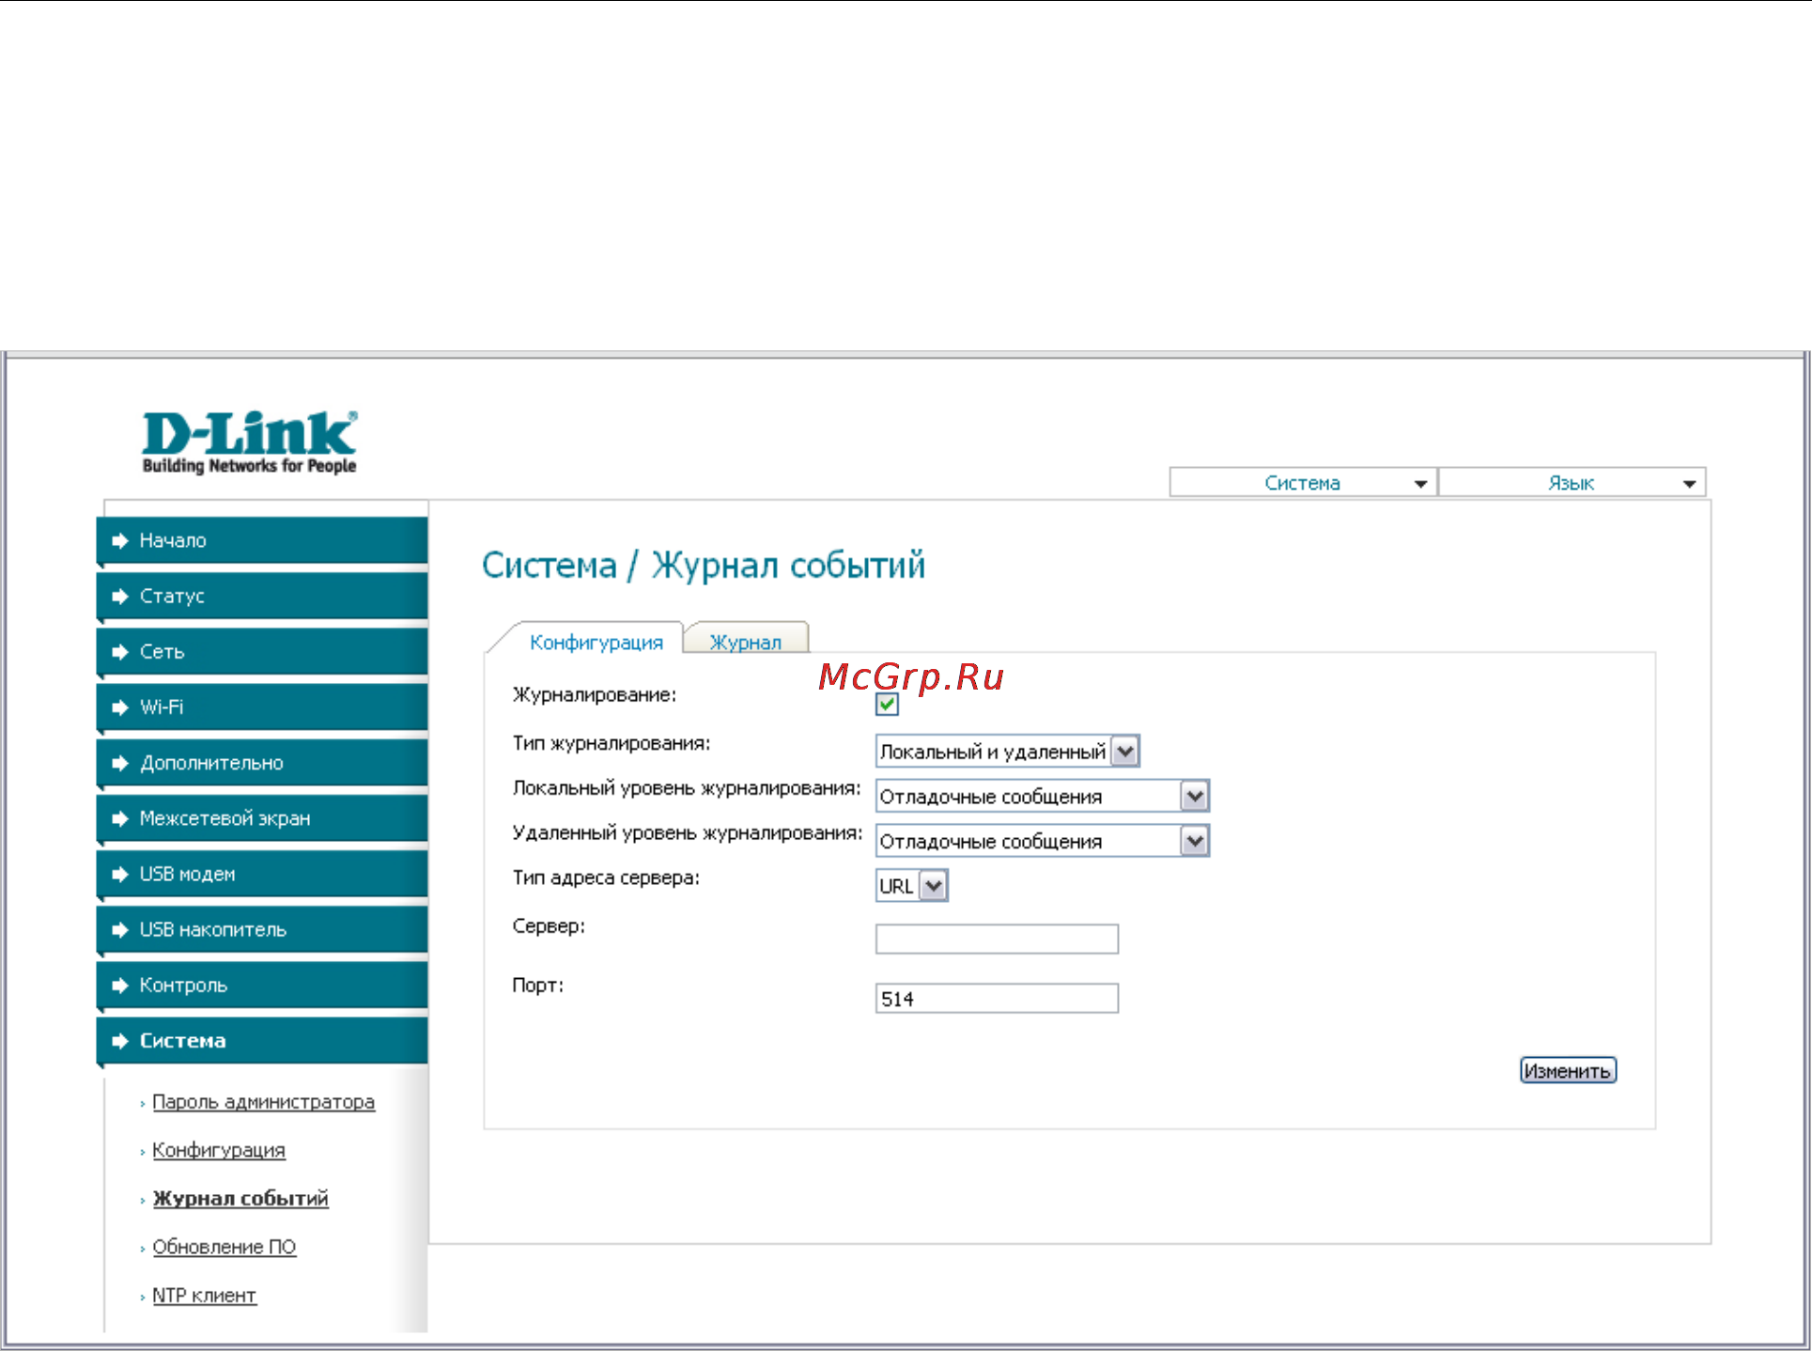Click the arrow icon beside USB модем

119,874
